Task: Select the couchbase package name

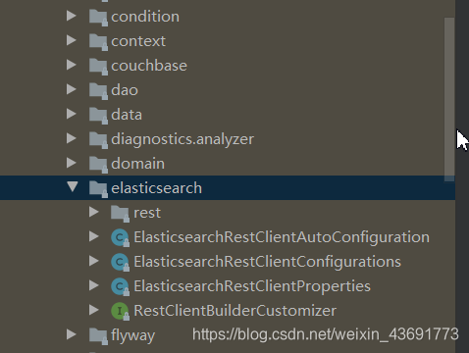Action: pyautogui.click(x=149, y=66)
